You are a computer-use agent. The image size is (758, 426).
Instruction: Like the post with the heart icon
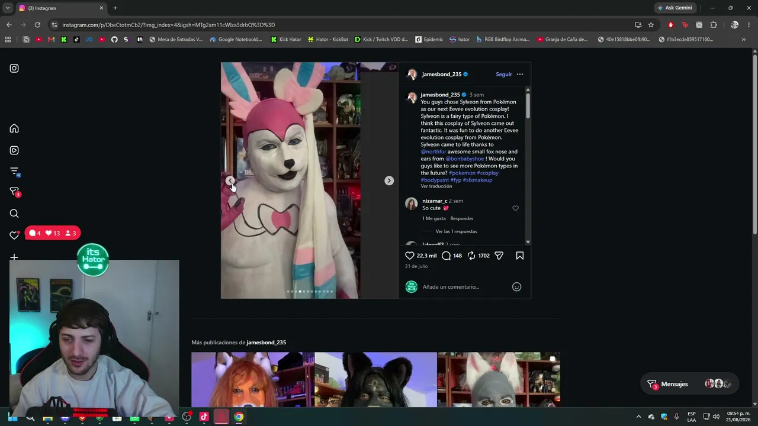410,256
